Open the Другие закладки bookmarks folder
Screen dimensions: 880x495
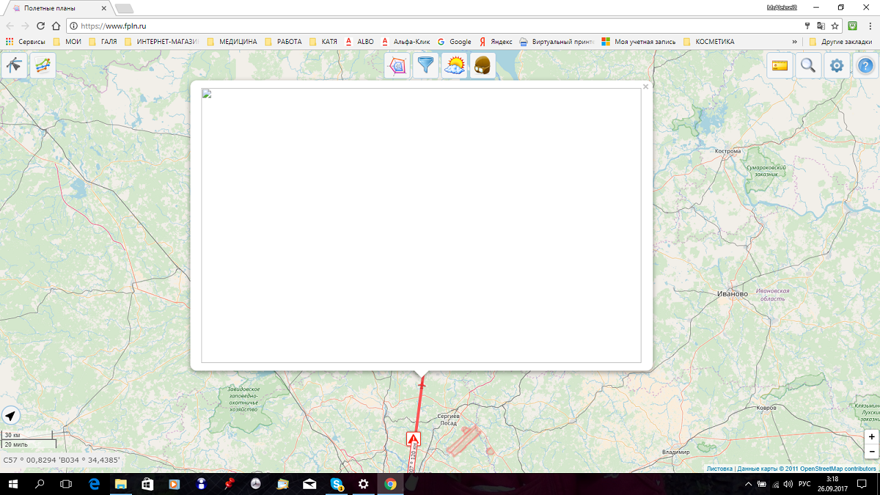pyautogui.click(x=840, y=42)
